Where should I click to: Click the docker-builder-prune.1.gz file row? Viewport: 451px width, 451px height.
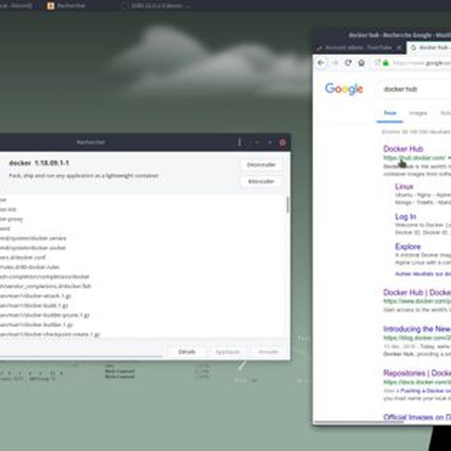[x=45, y=315]
